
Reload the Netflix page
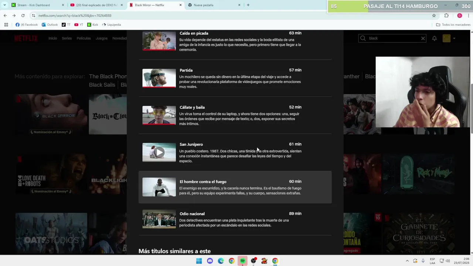23,16
